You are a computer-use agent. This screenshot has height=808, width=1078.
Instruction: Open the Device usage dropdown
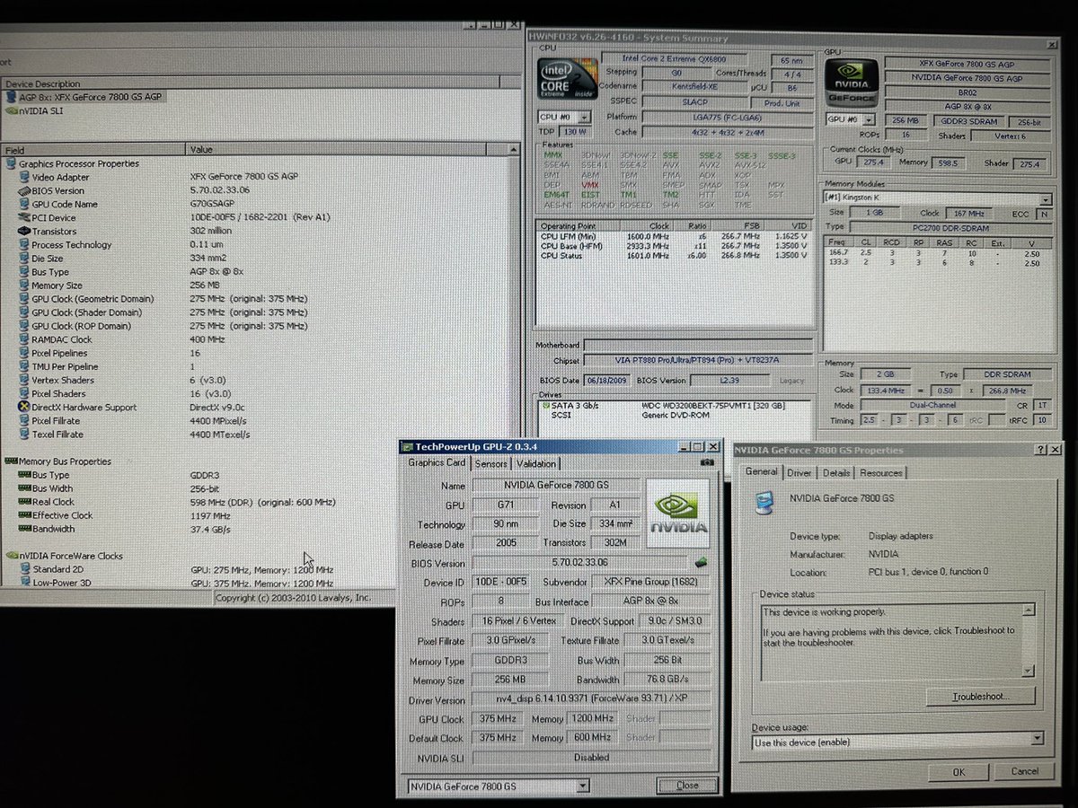[1037, 740]
